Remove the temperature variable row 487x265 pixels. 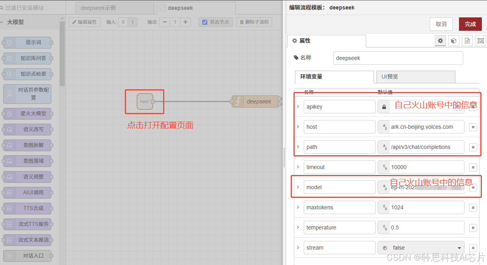pos(473,227)
